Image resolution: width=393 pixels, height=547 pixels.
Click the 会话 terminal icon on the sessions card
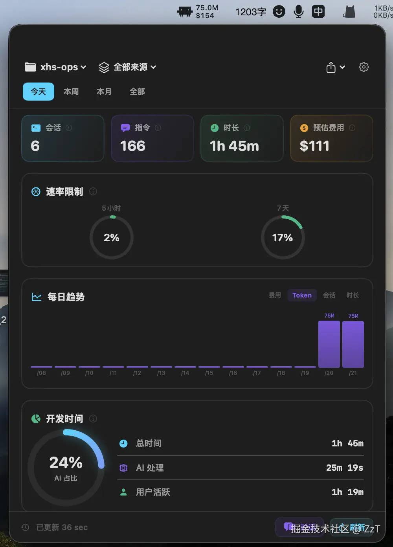(36, 128)
